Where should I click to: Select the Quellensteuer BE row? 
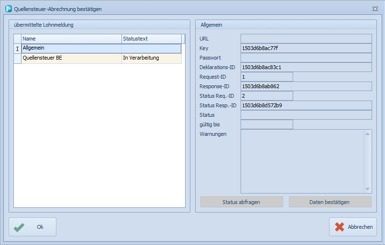[72, 58]
